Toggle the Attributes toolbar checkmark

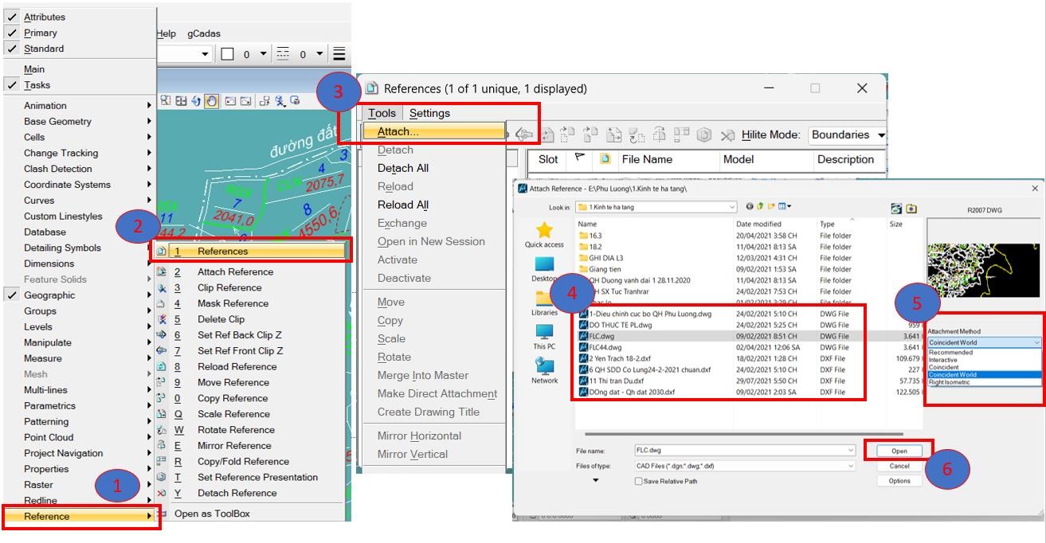point(12,17)
